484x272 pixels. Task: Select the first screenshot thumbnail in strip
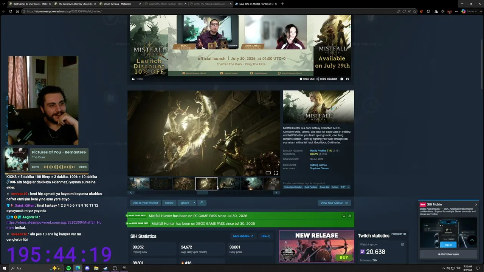(x=139, y=184)
